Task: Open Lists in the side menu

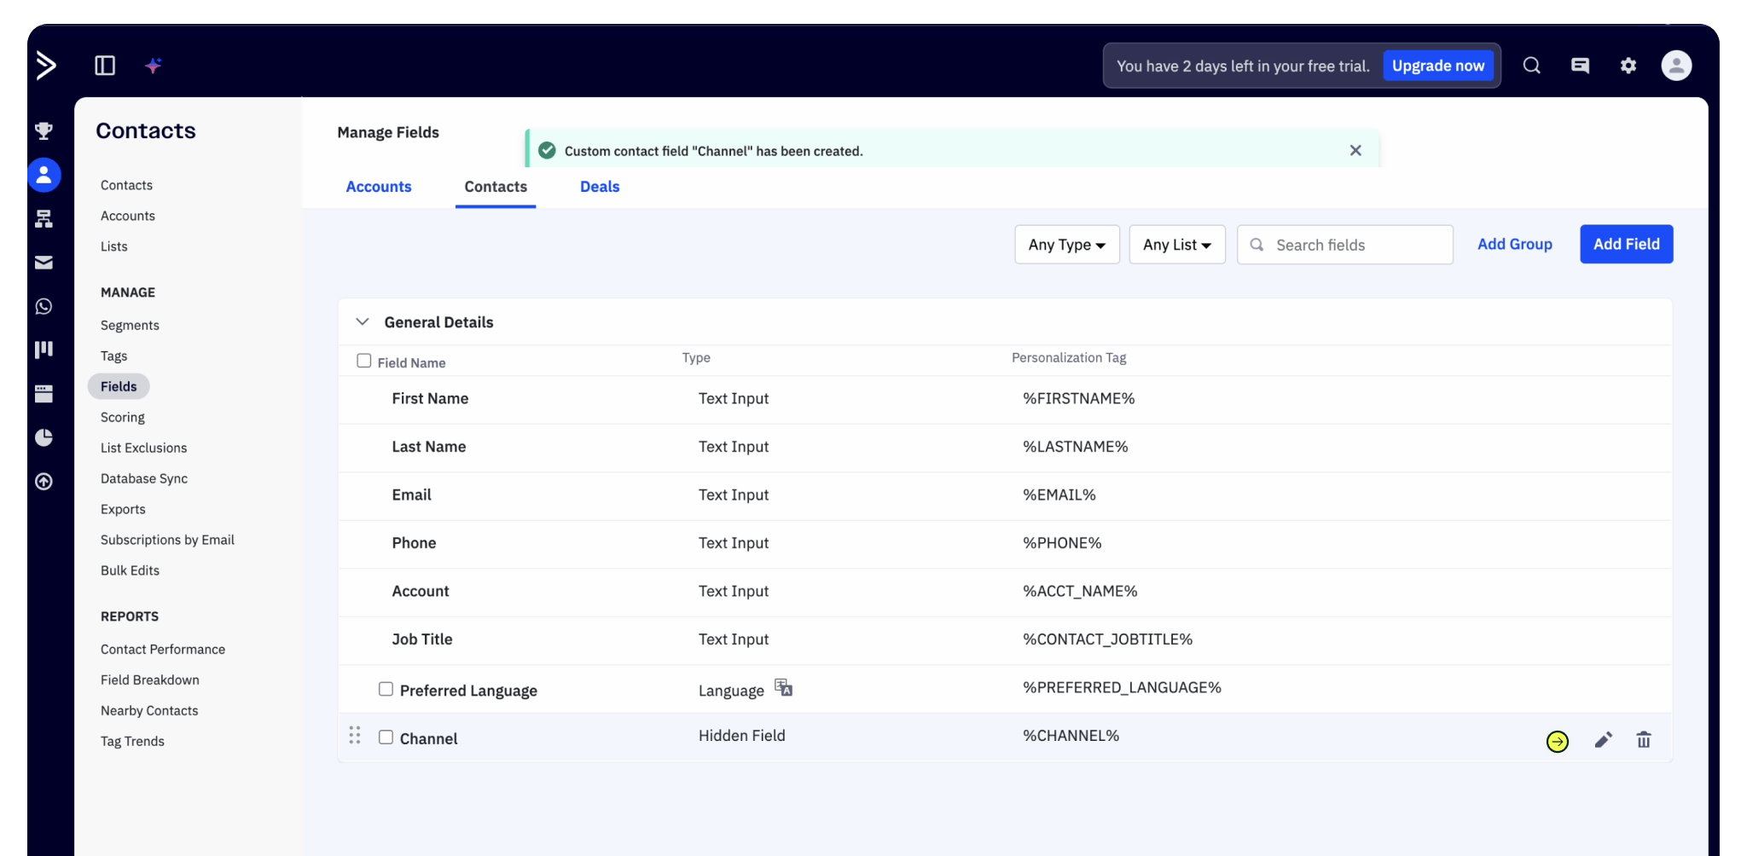Action: [114, 246]
